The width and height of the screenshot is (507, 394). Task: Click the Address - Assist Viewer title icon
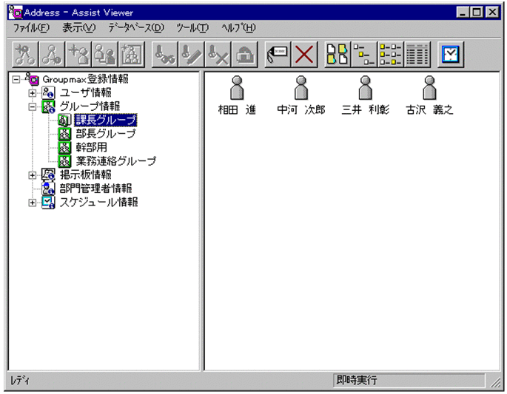(16, 13)
